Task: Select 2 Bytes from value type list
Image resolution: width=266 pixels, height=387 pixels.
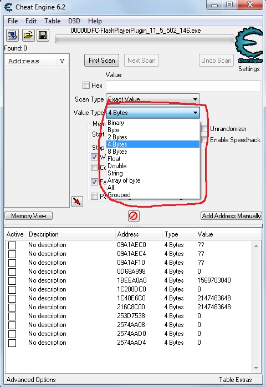Action: click(x=153, y=137)
